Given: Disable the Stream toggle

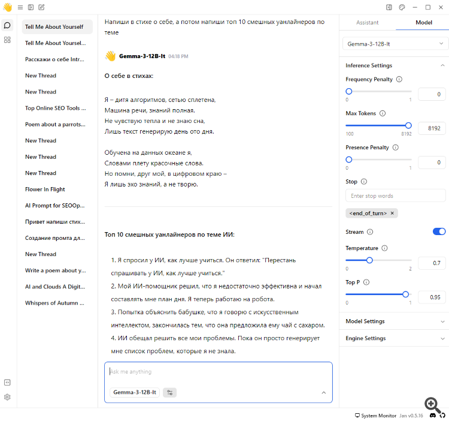Looking at the screenshot, I should pyautogui.click(x=439, y=231).
